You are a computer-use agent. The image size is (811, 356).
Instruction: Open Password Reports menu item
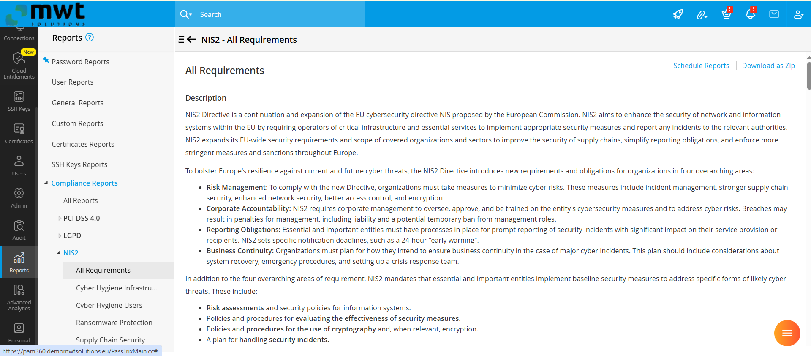click(x=80, y=62)
